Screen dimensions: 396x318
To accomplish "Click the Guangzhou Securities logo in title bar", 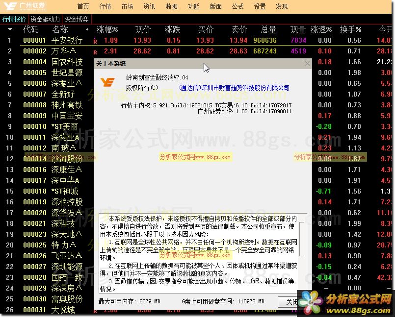I will [25, 6].
